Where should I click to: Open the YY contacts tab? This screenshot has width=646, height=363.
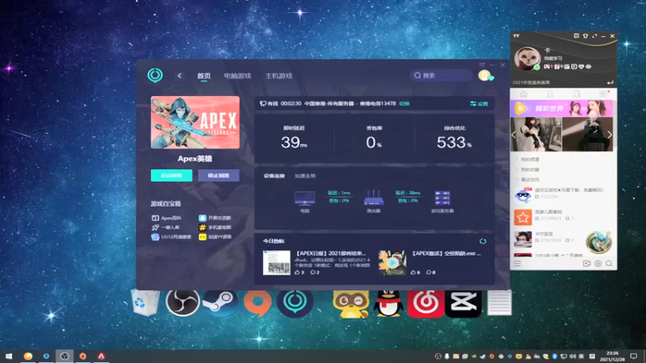click(550, 94)
